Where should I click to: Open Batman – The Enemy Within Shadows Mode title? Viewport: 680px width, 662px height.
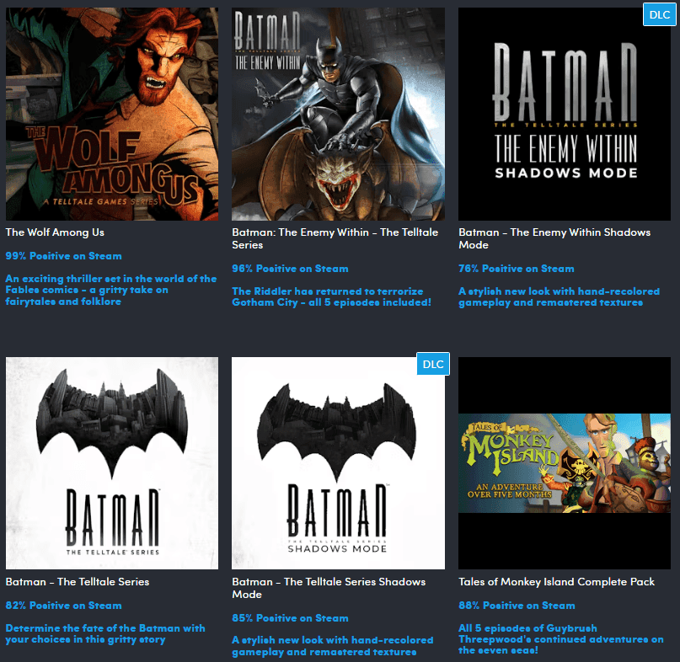pyautogui.click(x=554, y=238)
